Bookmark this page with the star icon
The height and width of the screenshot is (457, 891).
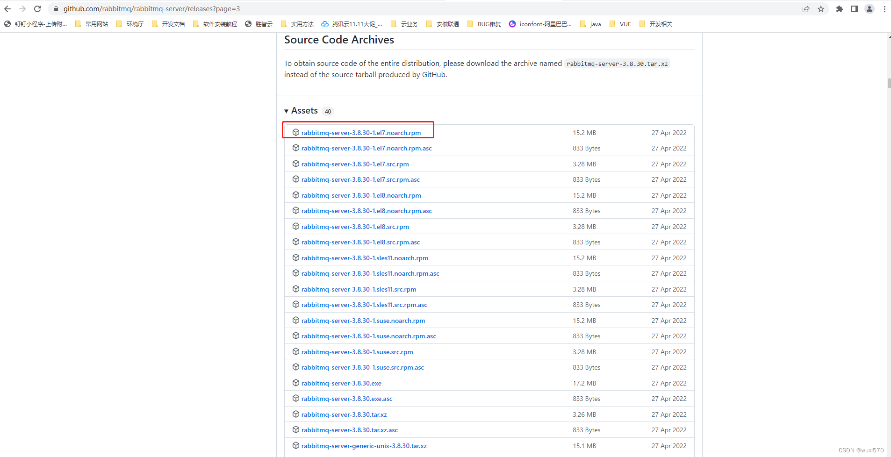coord(821,9)
